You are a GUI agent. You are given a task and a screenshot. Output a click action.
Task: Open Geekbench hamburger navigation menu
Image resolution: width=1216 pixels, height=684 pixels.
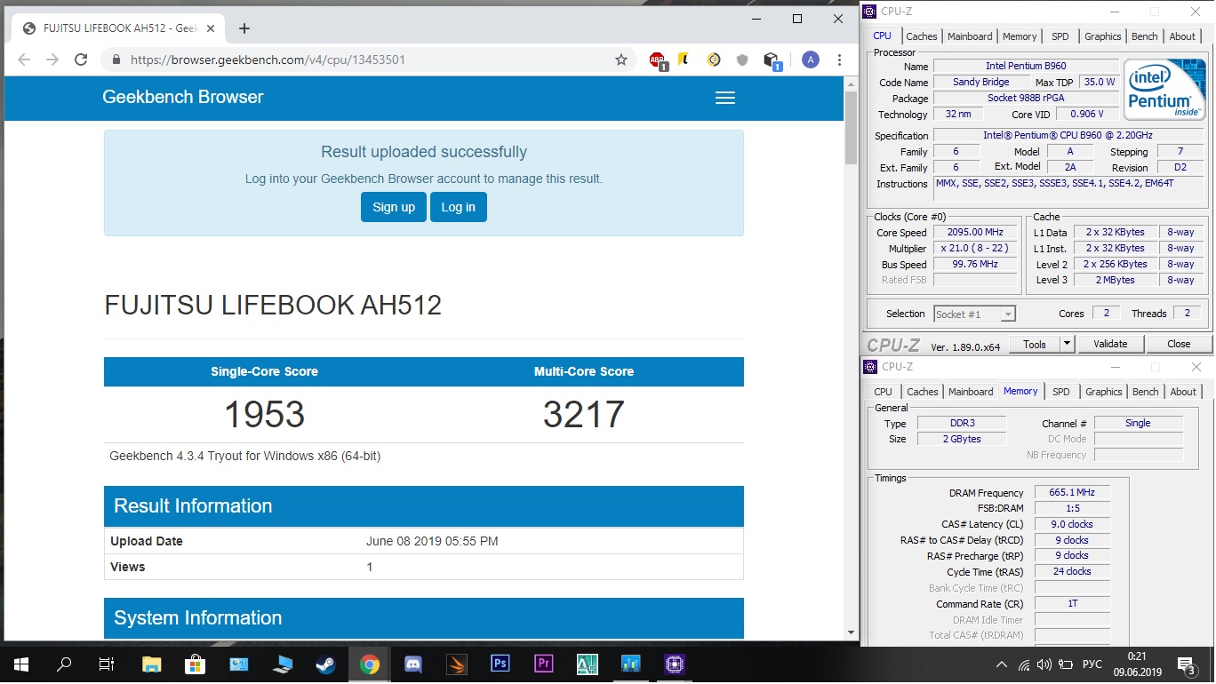[x=725, y=98]
